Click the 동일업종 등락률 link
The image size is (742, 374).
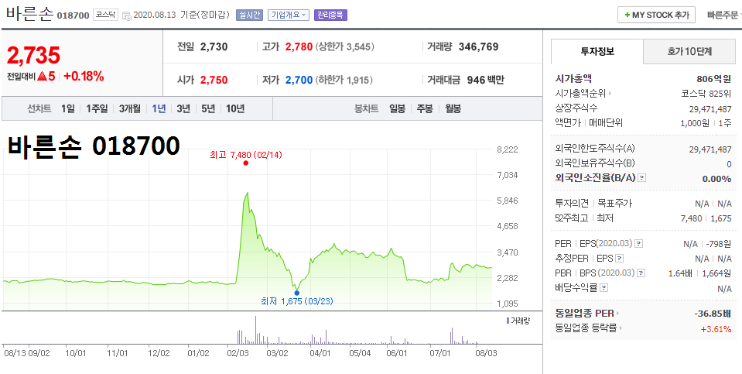pos(586,328)
